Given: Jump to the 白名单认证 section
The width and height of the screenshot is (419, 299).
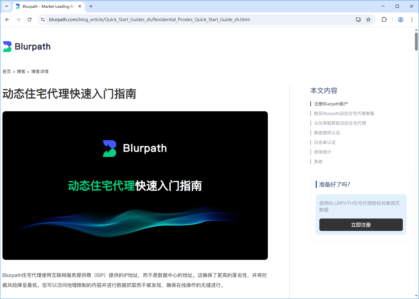Looking at the screenshot, I should [x=325, y=142].
